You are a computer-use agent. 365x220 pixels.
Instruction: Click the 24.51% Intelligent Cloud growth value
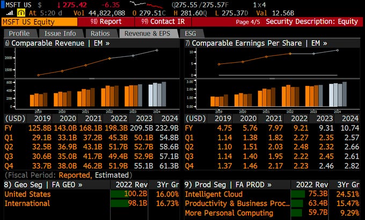pyautogui.click(x=348, y=194)
